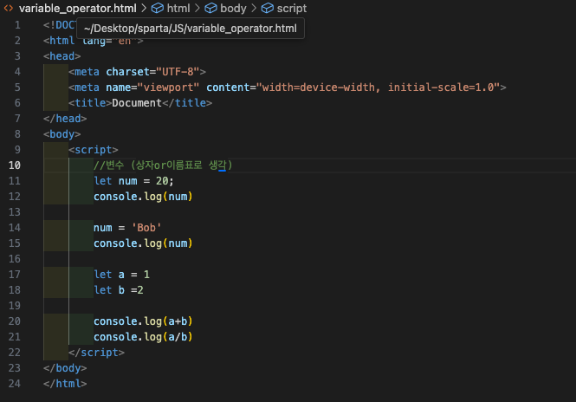576x402 pixels.
Task: Click the word Document in title
Action: [x=137, y=103]
